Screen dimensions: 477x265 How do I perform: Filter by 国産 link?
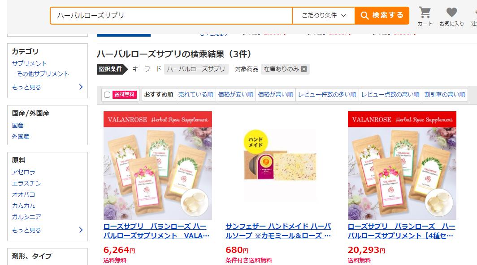[17, 125]
